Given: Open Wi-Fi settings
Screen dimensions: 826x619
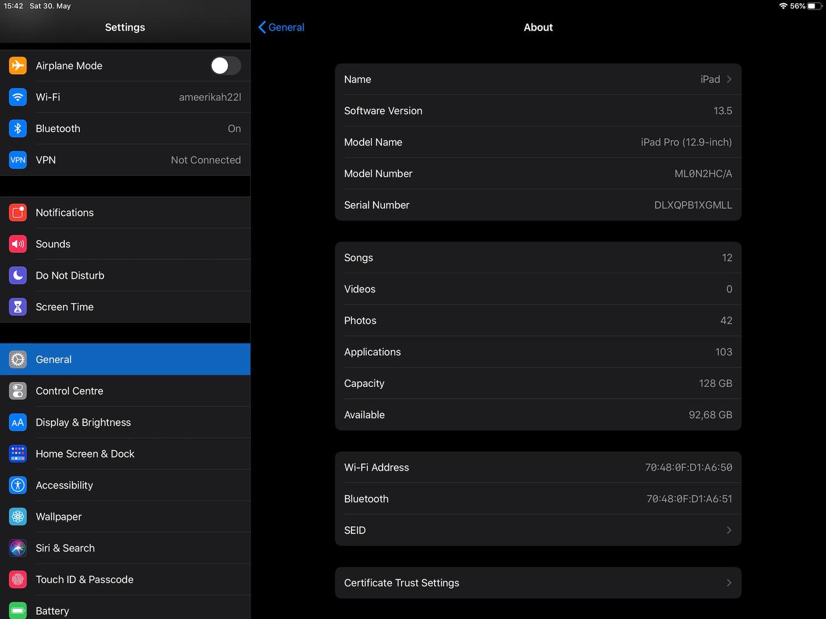Looking at the screenshot, I should tap(125, 97).
